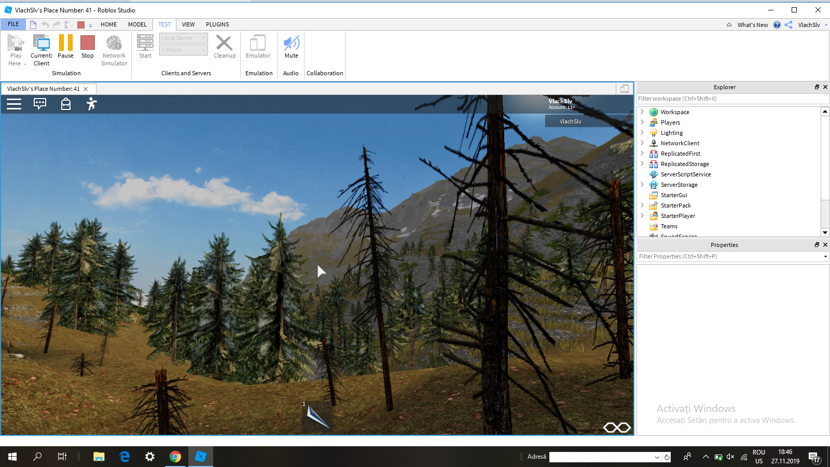Open the quick access toolbar customize dropdown
The width and height of the screenshot is (830, 467).
(90, 25)
